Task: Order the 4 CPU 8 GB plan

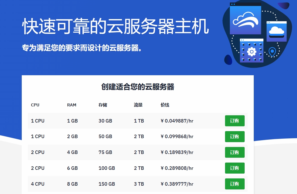Action: click(x=234, y=184)
